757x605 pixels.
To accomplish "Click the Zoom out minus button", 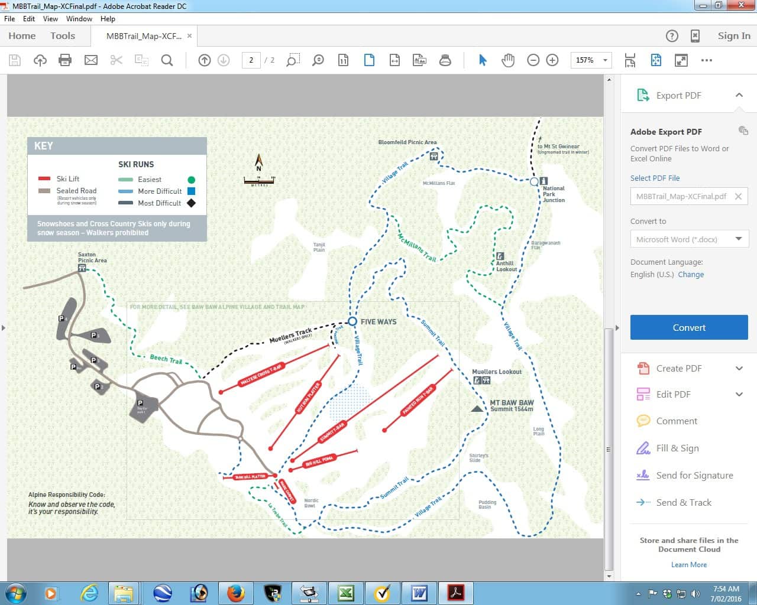I will [533, 60].
